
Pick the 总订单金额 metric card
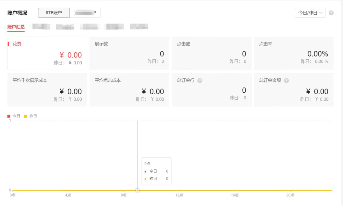294,90
